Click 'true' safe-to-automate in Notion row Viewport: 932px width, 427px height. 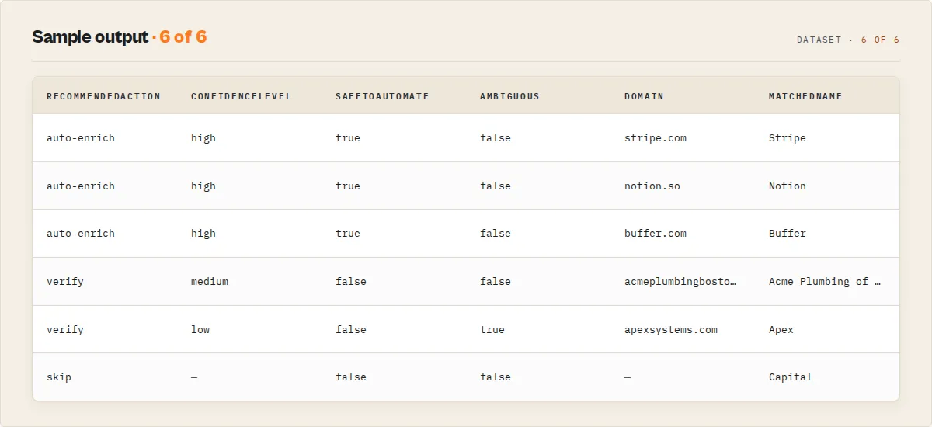click(348, 186)
